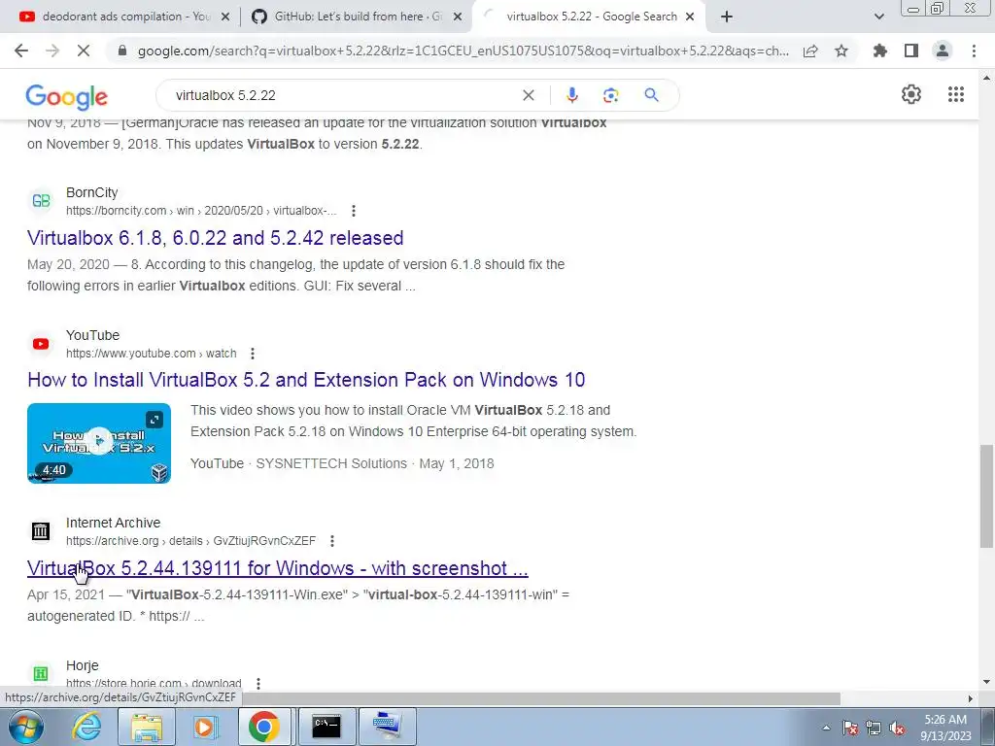Clear the Google search box

click(528, 95)
